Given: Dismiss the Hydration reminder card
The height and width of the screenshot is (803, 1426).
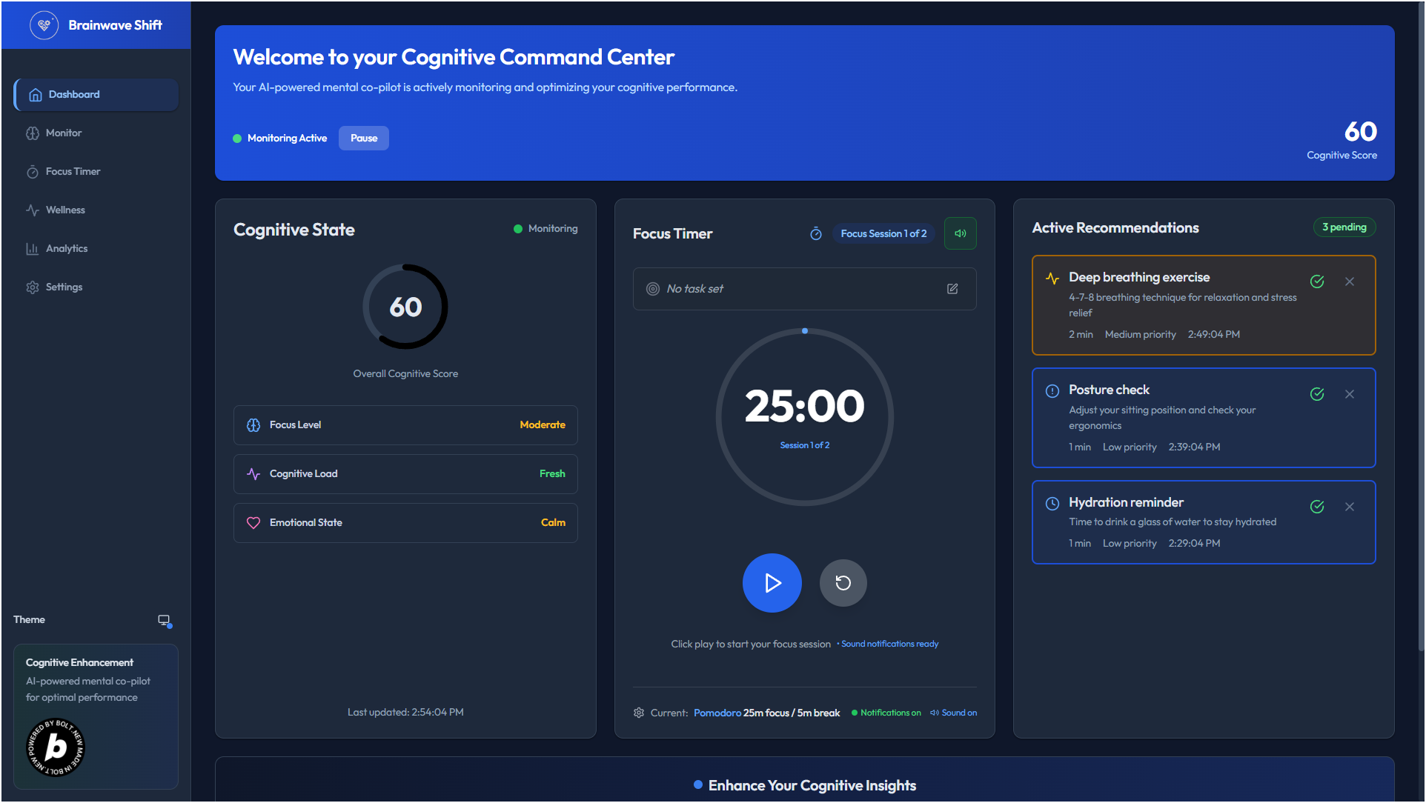Looking at the screenshot, I should (x=1350, y=507).
